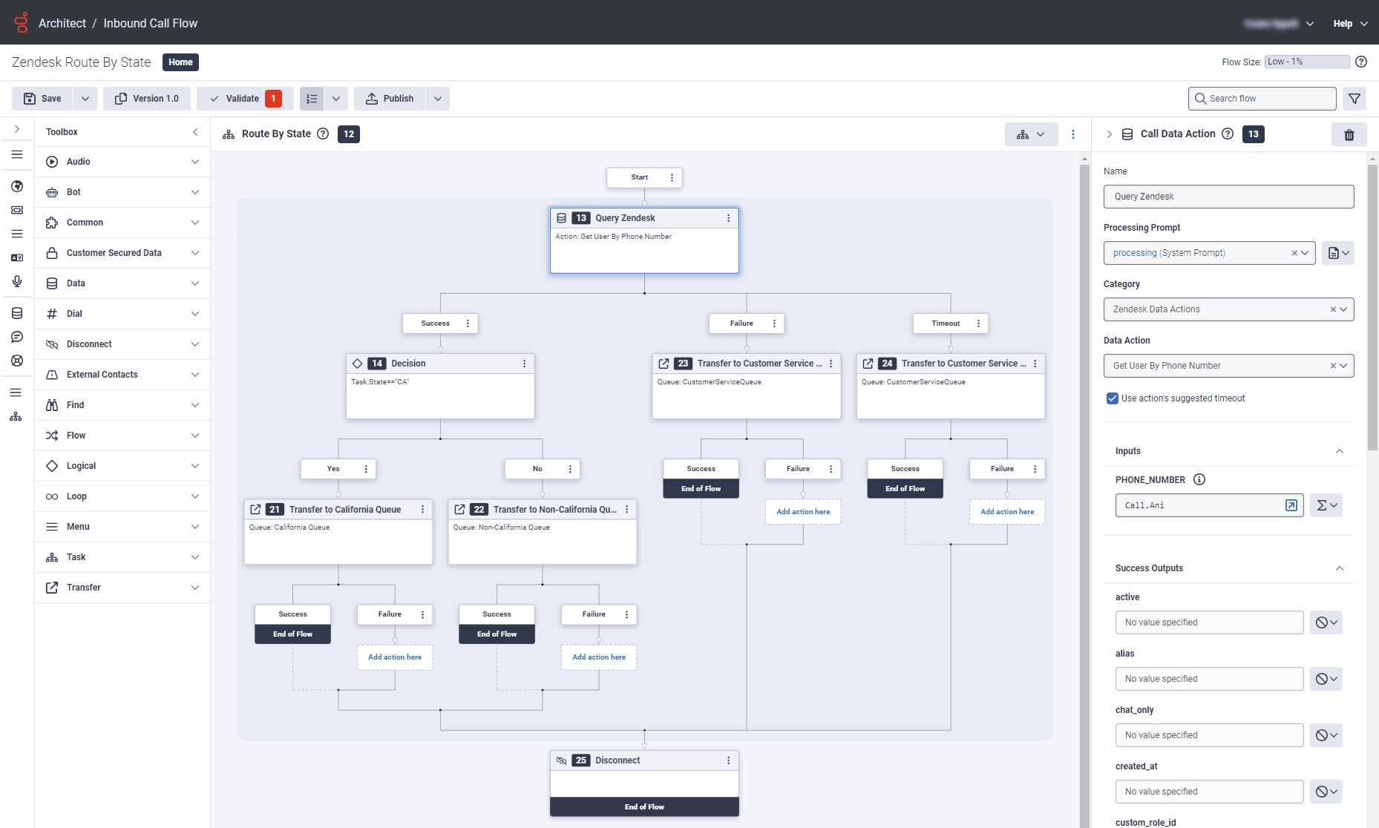Open the Publish dropdown arrow
This screenshot has width=1379, height=828.
(x=437, y=98)
